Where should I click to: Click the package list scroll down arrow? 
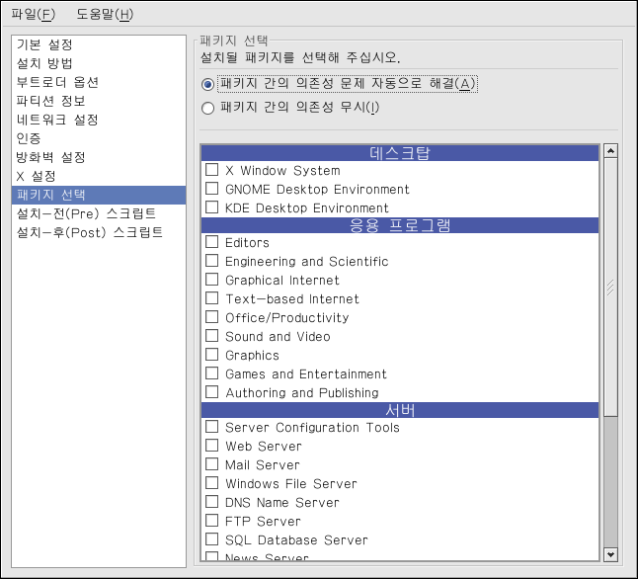pos(610,554)
